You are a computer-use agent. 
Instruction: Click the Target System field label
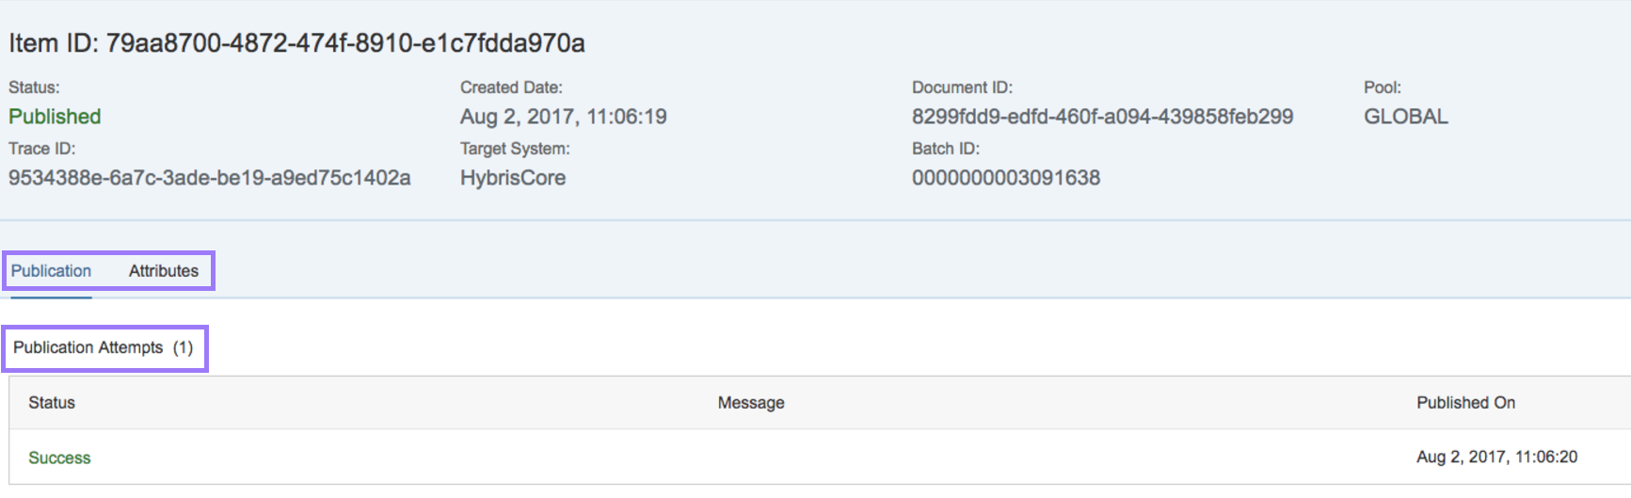click(x=514, y=149)
